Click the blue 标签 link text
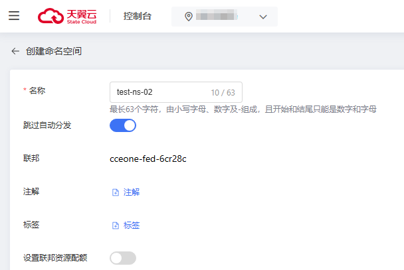 pyautogui.click(x=132, y=226)
